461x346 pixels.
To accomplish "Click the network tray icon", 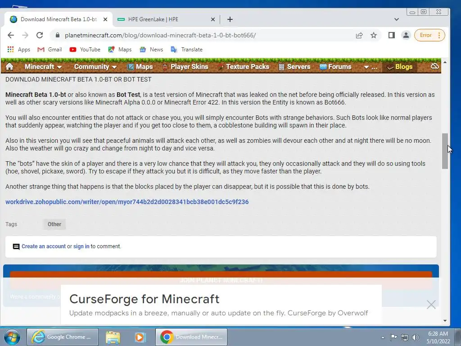I will click(x=405, y=337).
